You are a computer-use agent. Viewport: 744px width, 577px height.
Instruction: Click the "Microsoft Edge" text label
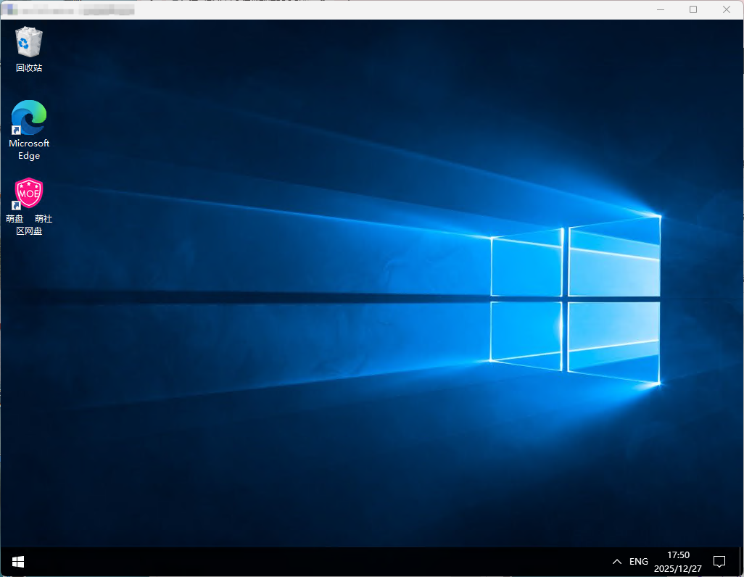(29, 149)
